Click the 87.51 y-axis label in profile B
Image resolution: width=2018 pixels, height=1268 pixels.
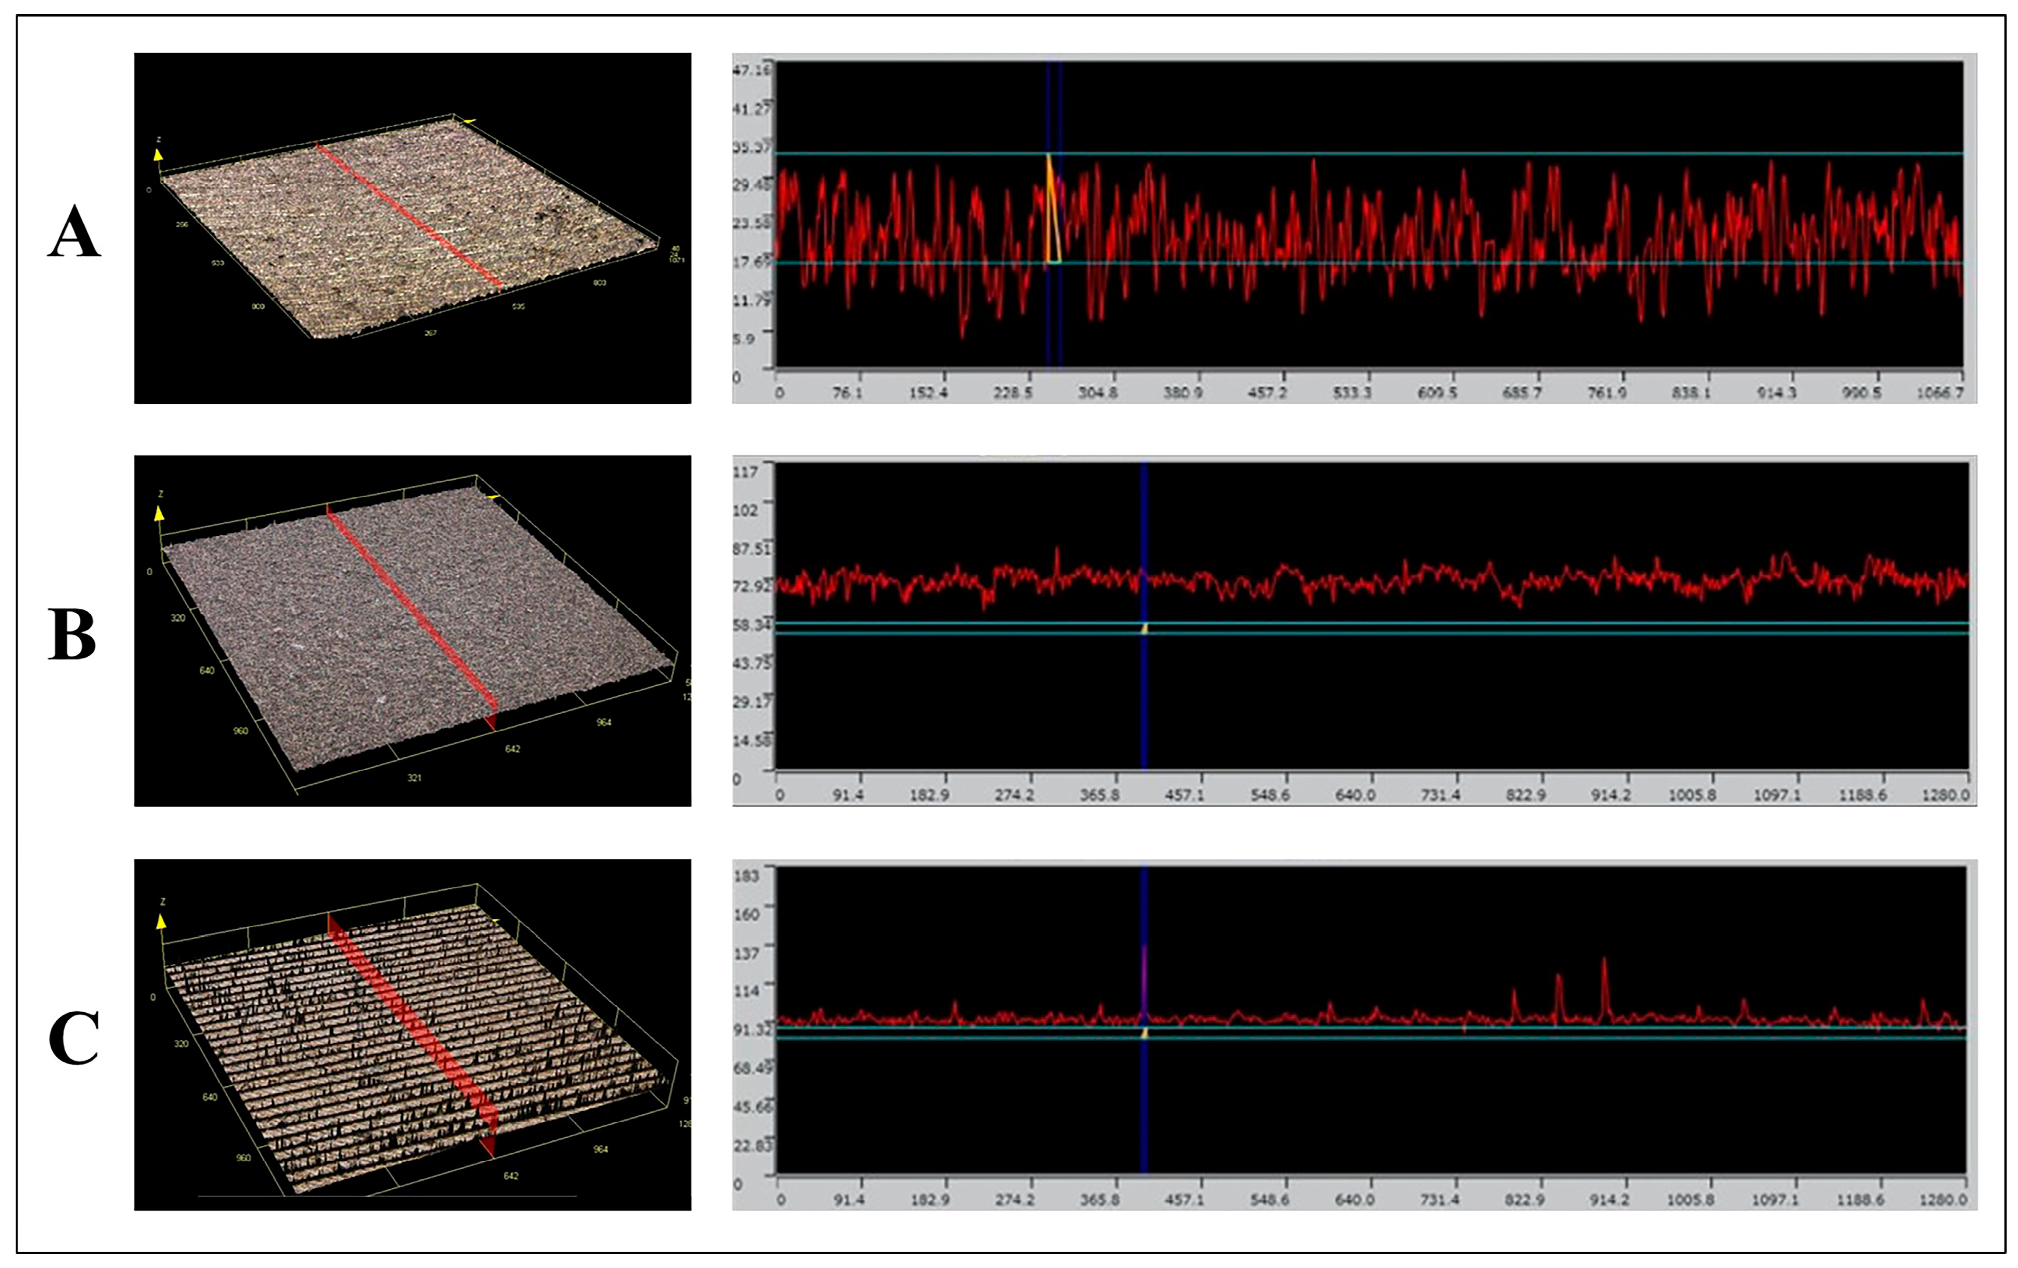(x=752, y=549)
